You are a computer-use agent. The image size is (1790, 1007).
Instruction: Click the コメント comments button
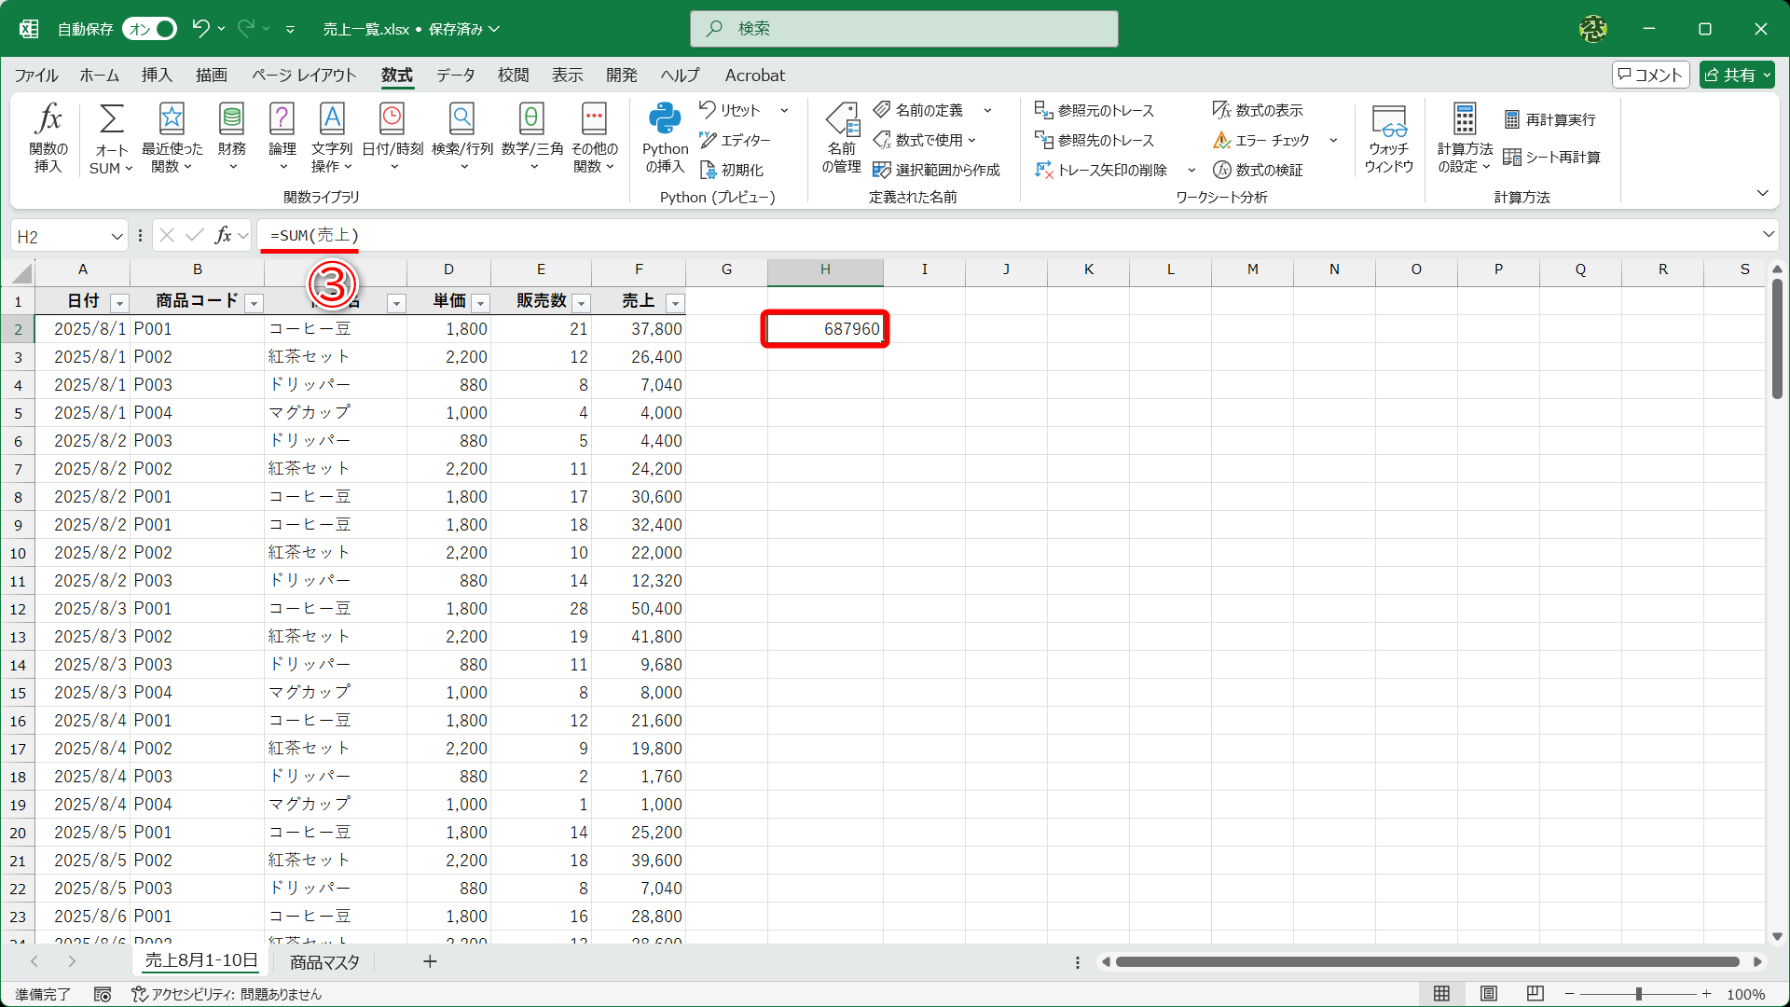click(1650, 76)
